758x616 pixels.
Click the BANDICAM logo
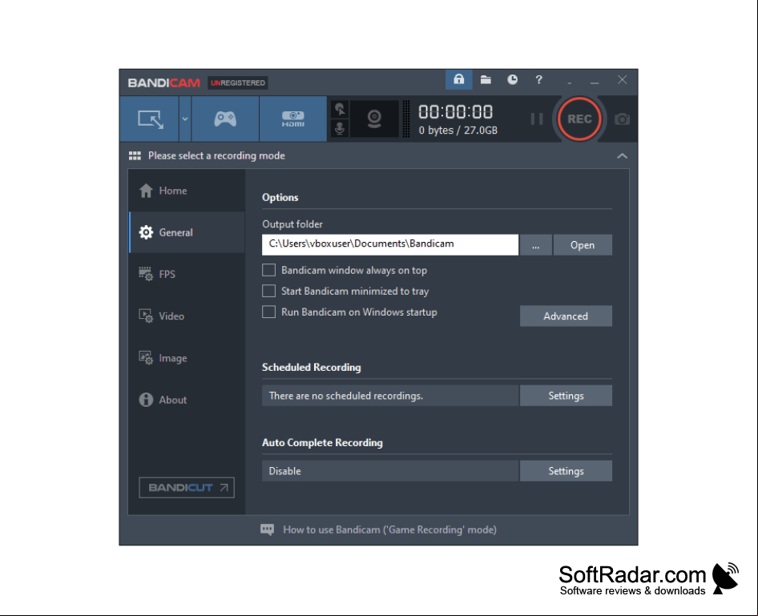[x=164, y=83]
